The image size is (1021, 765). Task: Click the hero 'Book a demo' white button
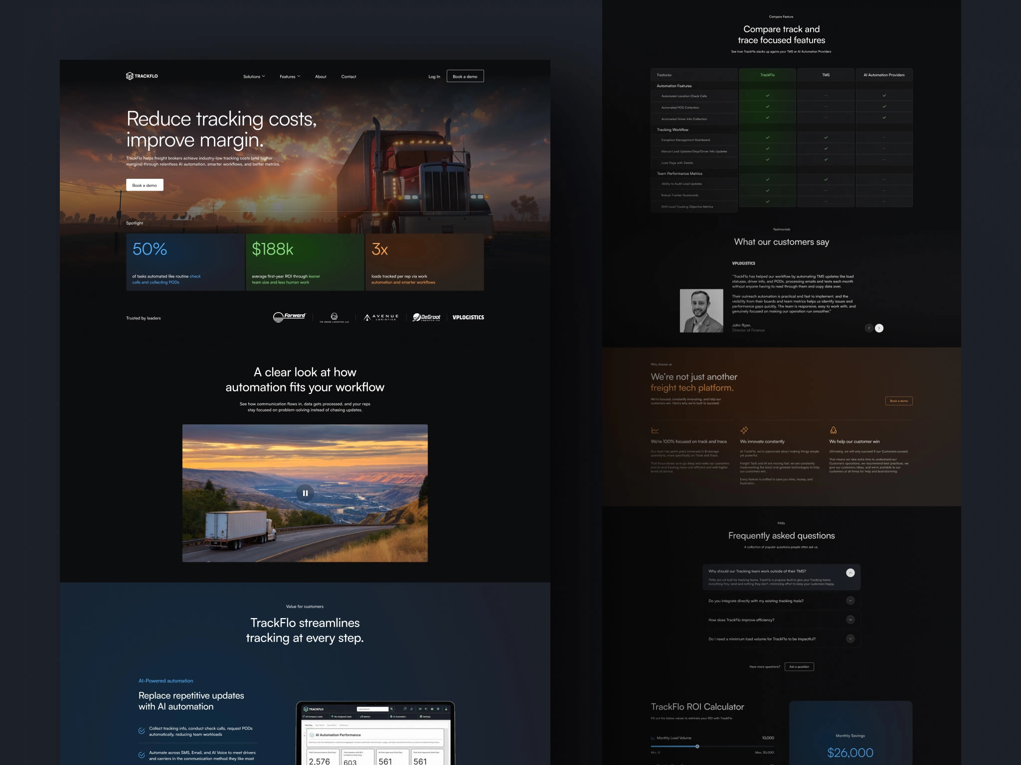point(145,185)
